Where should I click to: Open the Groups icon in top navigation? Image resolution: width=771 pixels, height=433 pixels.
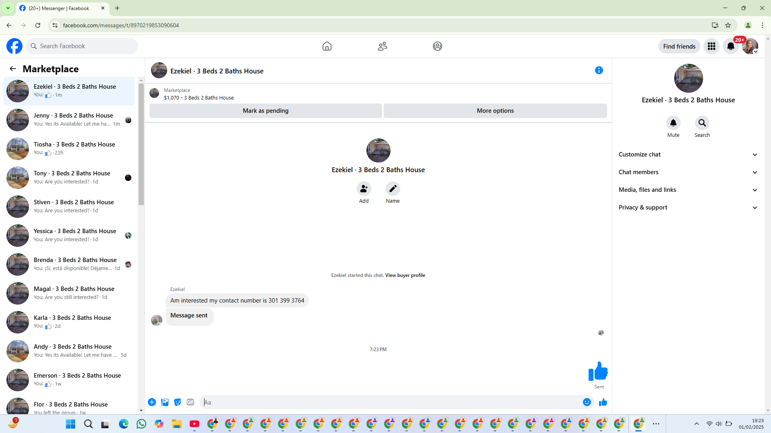pyautogui.click(x=438, y=46)
